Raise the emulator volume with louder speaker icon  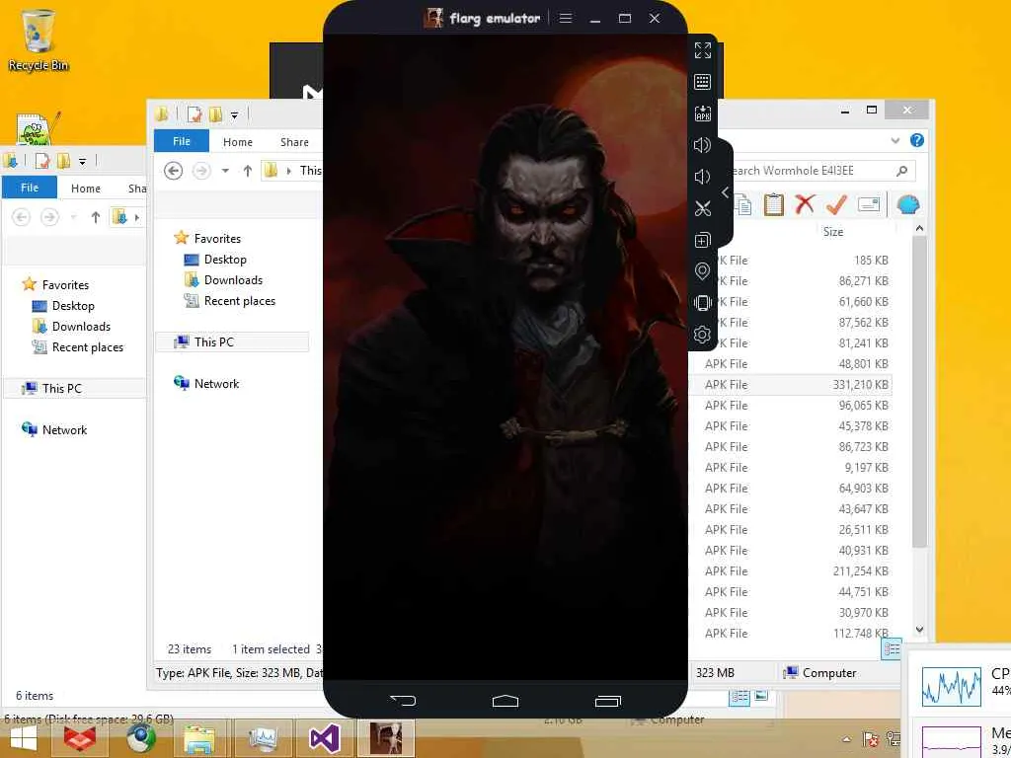click(702, 145)
